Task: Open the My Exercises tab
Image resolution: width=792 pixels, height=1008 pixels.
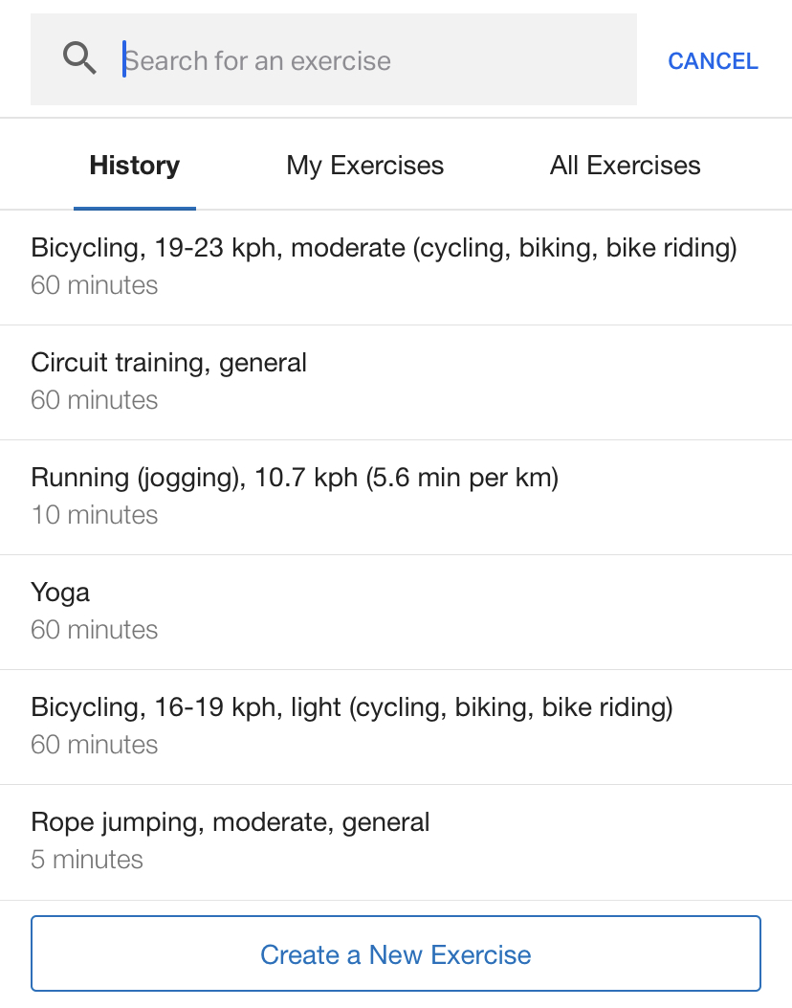Action: pos(364,166)
